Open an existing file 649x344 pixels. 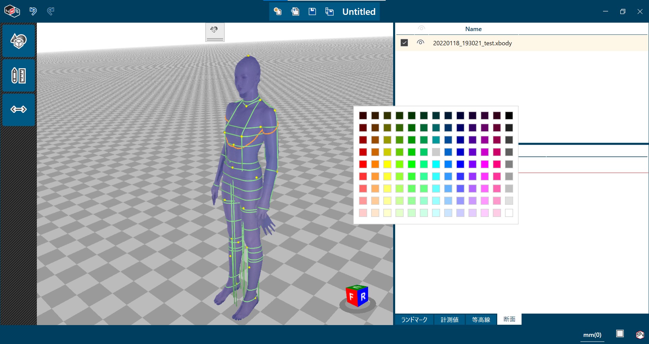pyautogui.click(x=295, y=11)
